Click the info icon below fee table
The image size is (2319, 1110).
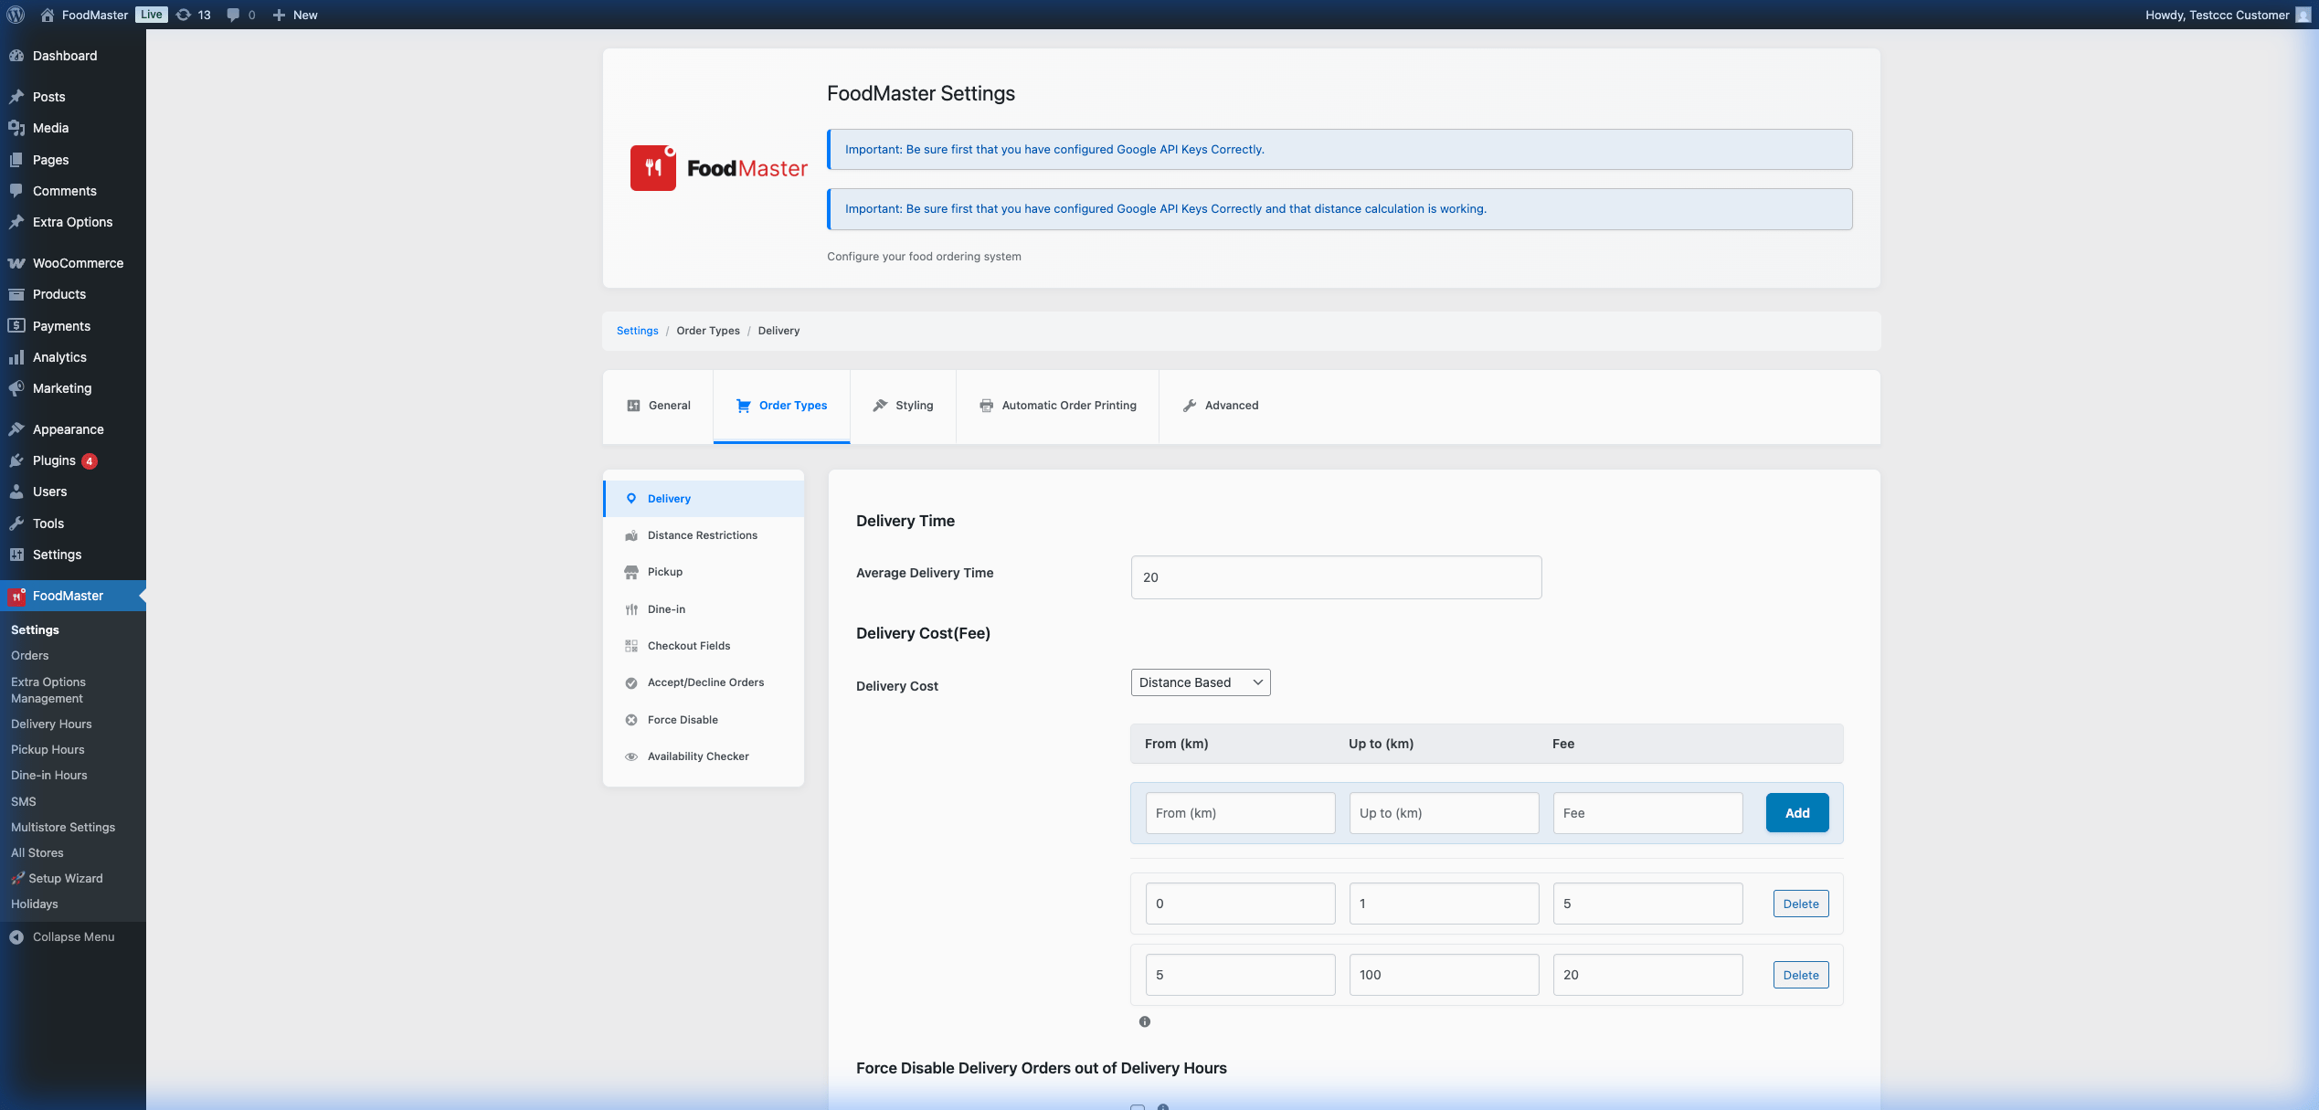click(1144, 1021)
